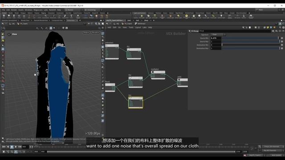Select the Box tool on the Create shelf
This screenshot has width=285, height=160.
[x=4, y=16]
